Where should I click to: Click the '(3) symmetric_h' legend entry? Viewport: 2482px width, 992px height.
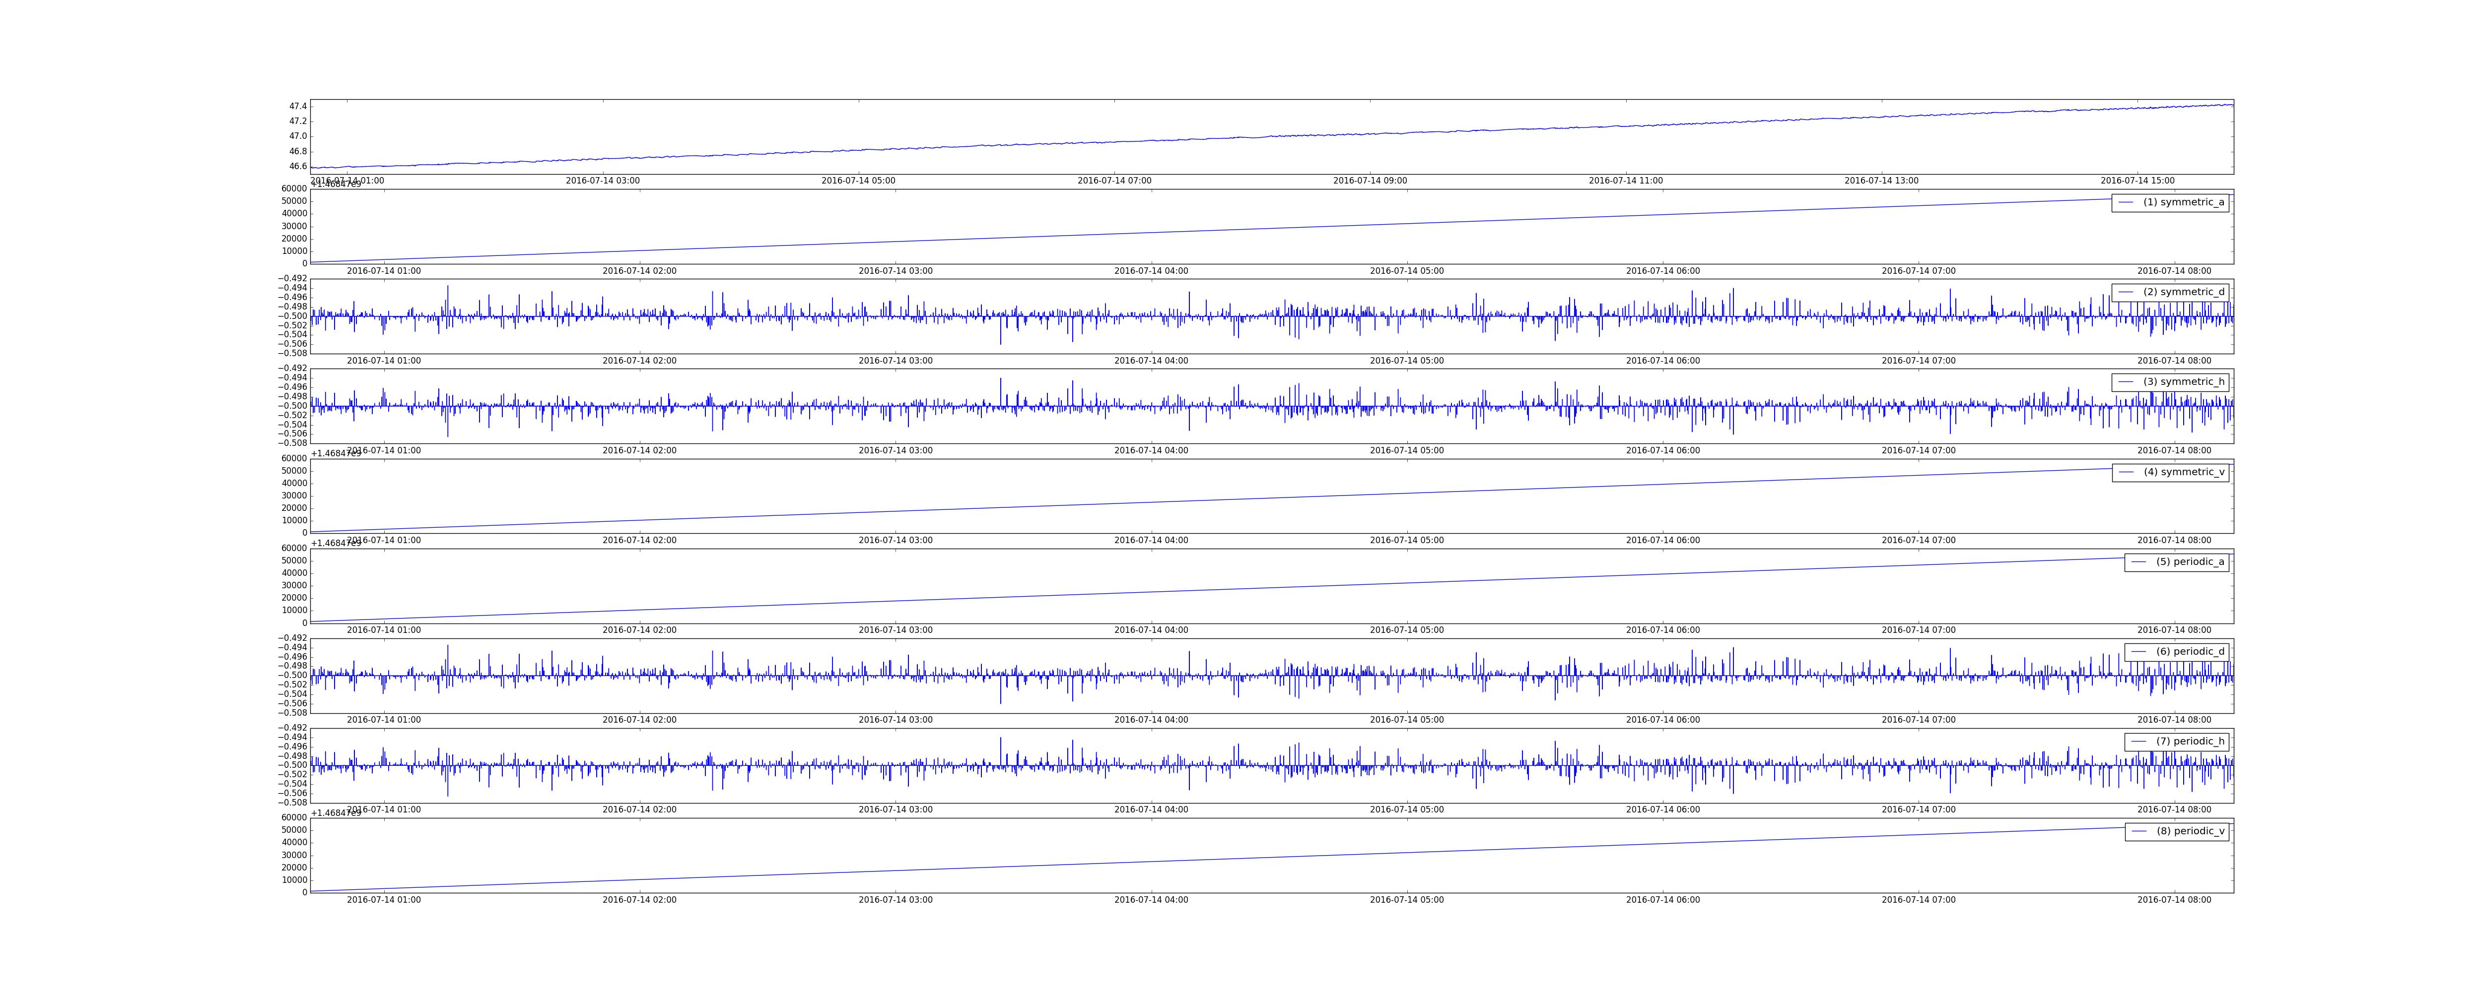coord(2183,381)
